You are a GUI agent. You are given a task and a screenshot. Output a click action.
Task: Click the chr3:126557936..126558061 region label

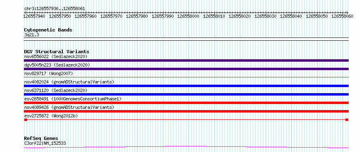[55, 9]
